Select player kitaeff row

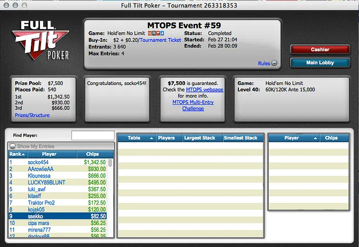point(57,196)
